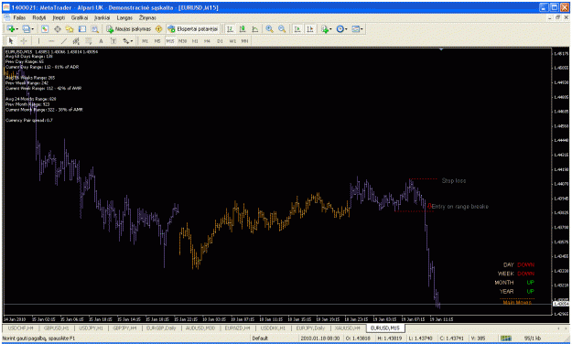Expand the New Chart dropdown arrow
This screenshot has height=344, width=572.
[16, 29]
